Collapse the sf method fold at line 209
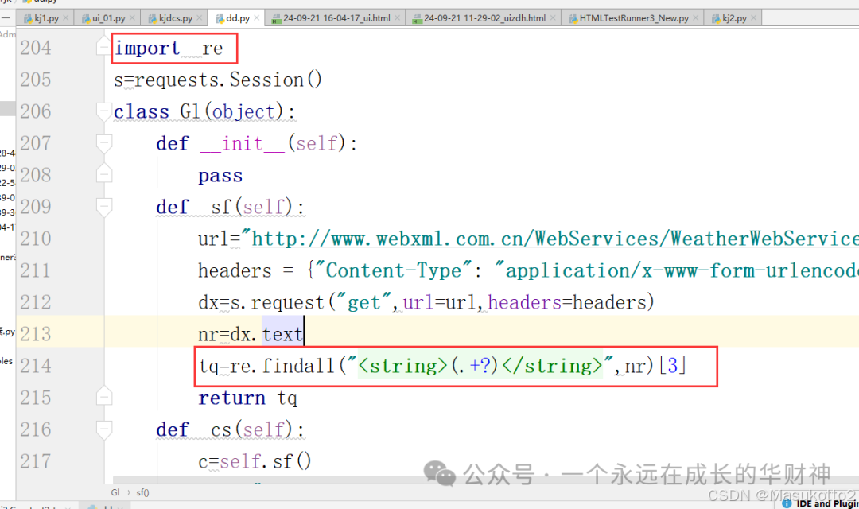This screenshot has height=509, width=859. [103, 207]
